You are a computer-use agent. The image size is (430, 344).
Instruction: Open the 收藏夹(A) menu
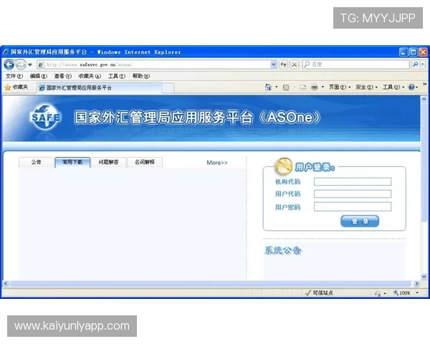90,76
